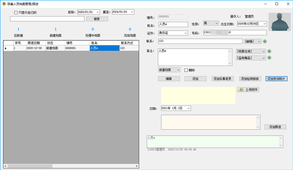Click into the 姓名 name input field
Screen dimensions: 293x170
click(x=173, y=24)
